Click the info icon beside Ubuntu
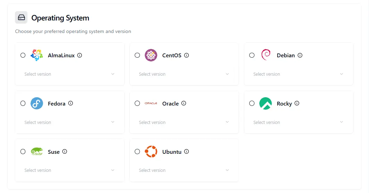The image size is (369, 193). click(x=186, y=152)
